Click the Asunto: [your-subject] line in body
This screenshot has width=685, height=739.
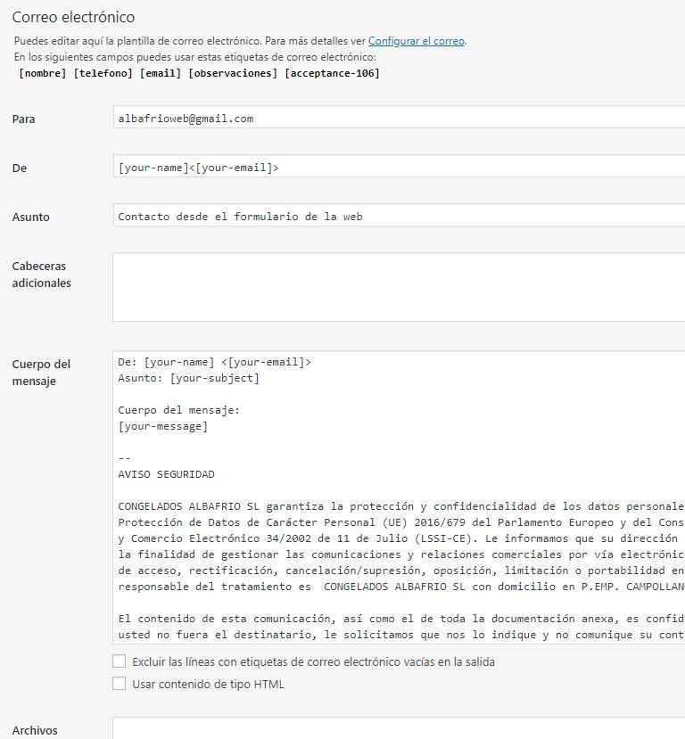point(188,378)
